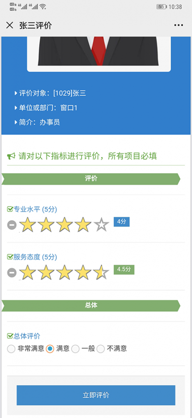Set 专业水平 rating to first star
192x418 pixels.
pyautogui.click(x=27, y=225)
